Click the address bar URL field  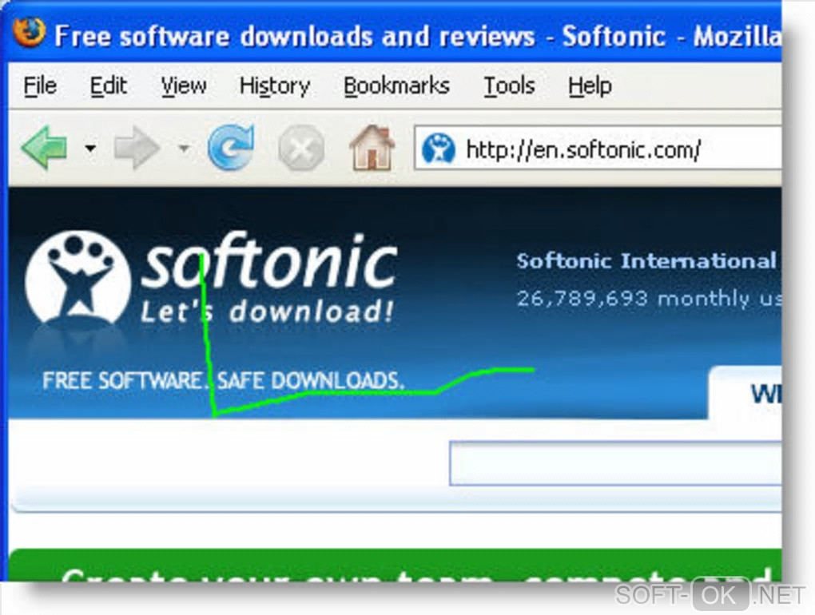[x=598, y=149]
